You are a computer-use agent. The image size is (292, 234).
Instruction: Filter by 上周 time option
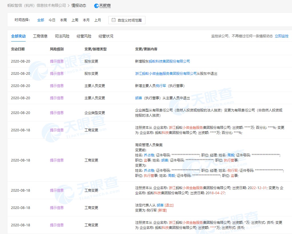[75, 20]
